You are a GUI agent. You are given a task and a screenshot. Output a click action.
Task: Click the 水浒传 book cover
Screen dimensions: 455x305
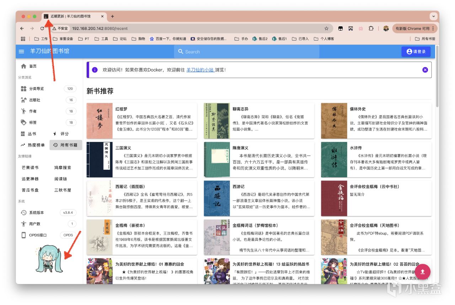(334, 159)
